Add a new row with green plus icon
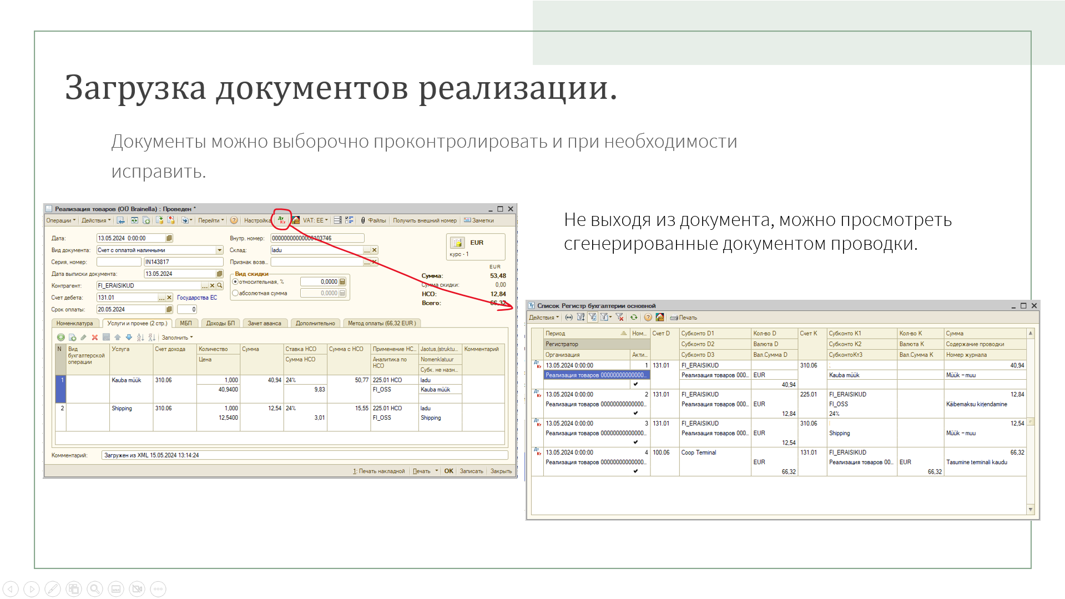Image resolution: width=1065 pixels, height=599 pixels. [61, 338]
